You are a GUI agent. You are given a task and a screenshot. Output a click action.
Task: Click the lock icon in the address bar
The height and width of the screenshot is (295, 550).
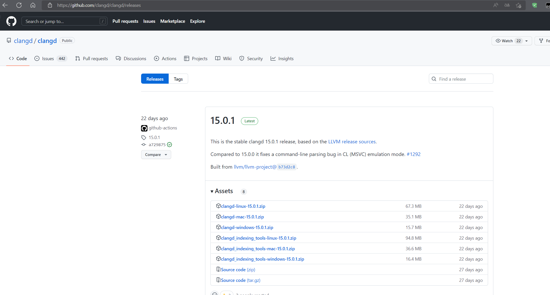coord(50,5)
